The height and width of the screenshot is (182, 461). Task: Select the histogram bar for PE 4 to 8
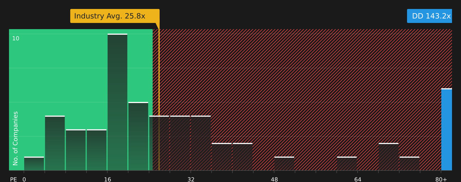[55, 143]
